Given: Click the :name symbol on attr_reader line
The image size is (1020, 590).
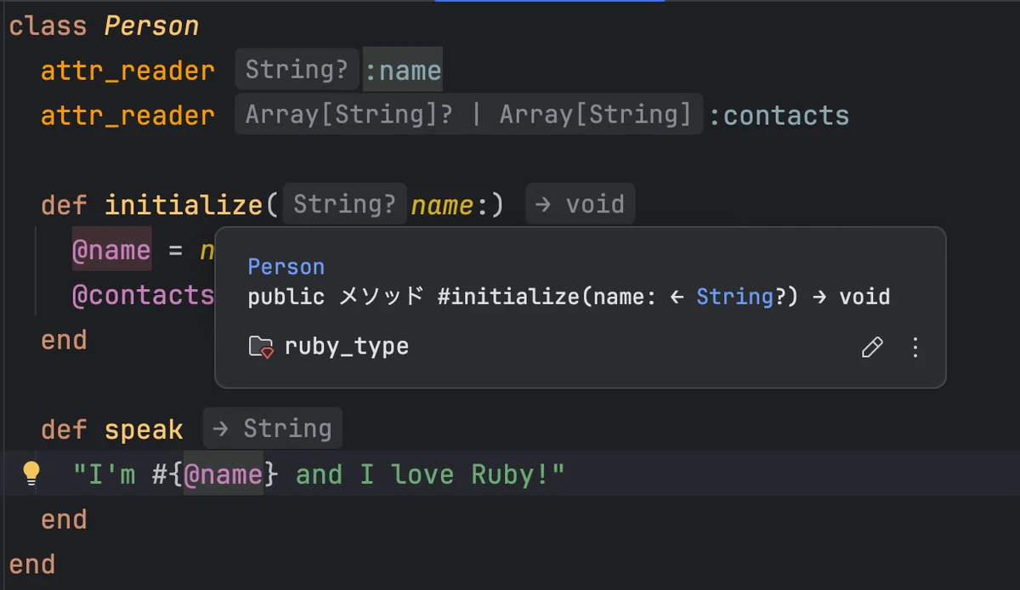Looking at the screenshot, I should coord(403,70).
